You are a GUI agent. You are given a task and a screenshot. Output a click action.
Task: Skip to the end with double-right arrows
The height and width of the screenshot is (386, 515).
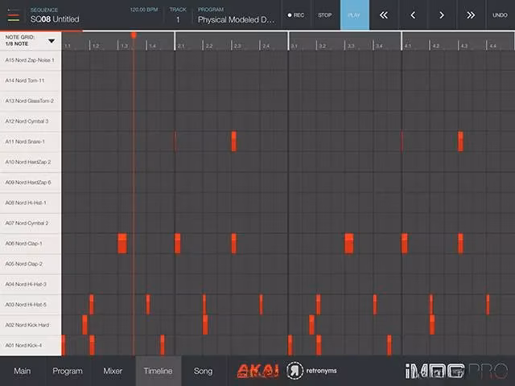coord(471,15)
